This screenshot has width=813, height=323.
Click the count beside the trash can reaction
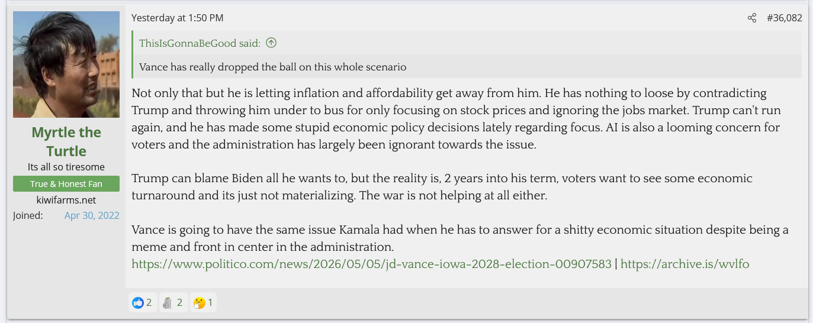(179, 303)
